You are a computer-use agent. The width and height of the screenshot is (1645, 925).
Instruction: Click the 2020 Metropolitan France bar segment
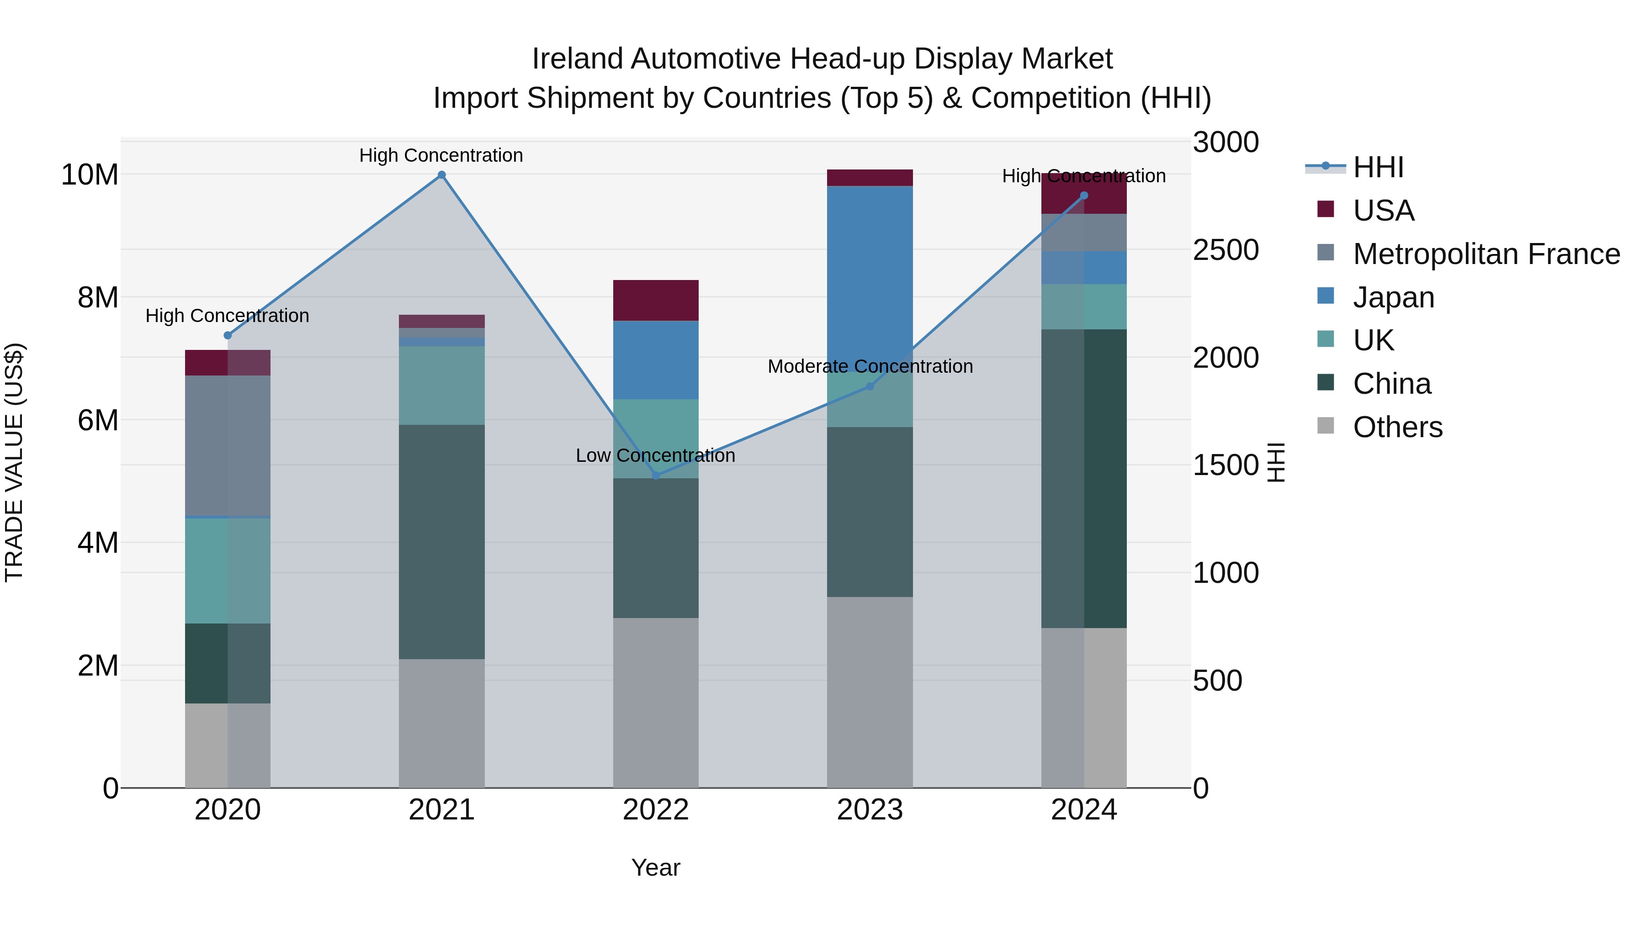228,446
